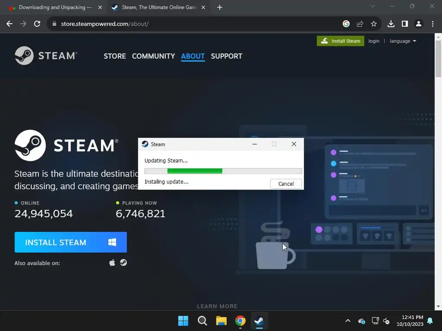View site info via the padlock icon
Screen dimensions: 442x331
tap(54, 24)
